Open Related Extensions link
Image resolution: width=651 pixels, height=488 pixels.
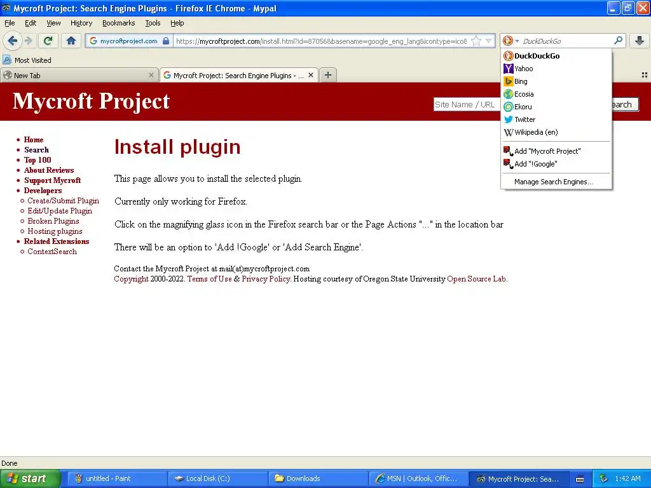tap(57, 241)
